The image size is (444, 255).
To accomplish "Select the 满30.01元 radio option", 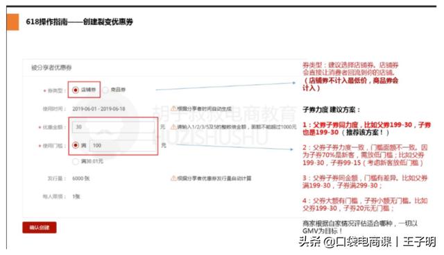I will [x=76, y=161].
